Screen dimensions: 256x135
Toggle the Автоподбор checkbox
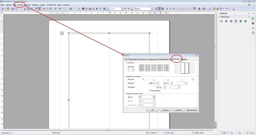(150, 91)
